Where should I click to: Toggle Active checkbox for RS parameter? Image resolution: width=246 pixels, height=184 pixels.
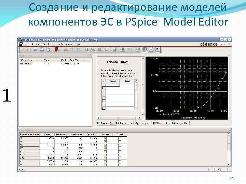point(105,145)
